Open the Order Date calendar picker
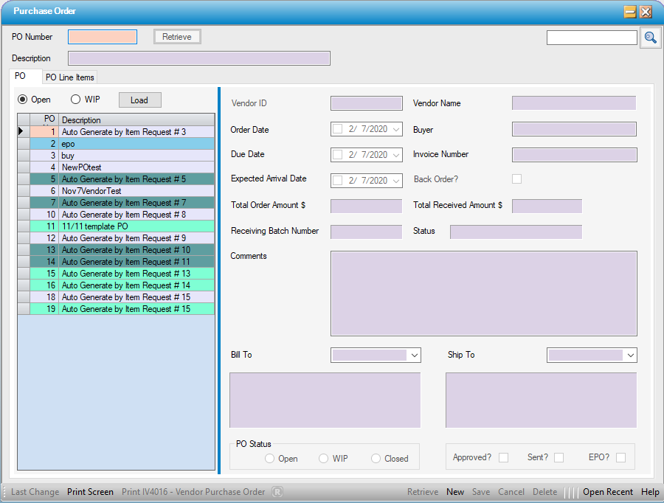 click(395, 130)
